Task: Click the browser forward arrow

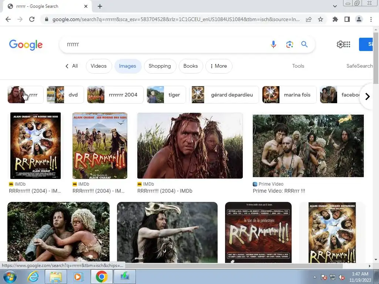Action: point(20,19)
